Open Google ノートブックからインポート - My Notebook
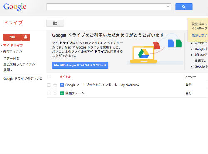This screenshot has height=154, width=208. (x=102, y=85)
